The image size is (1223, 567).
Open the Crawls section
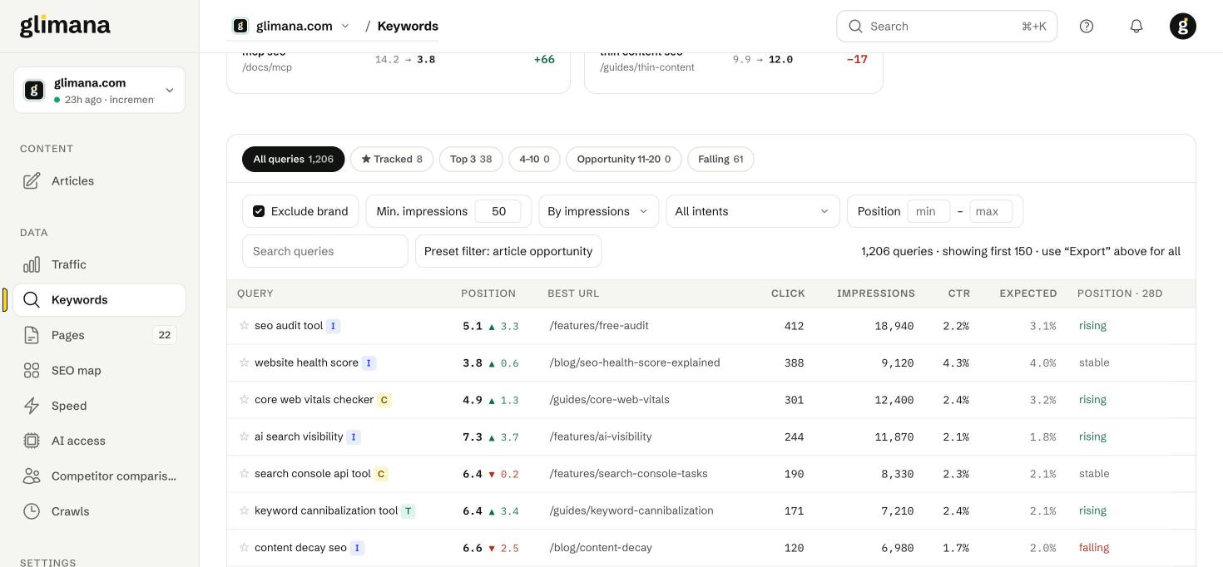pos(99,511)
